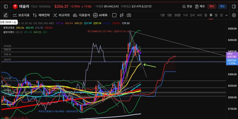Open 매매전략 trading strategy tool
The height and width of the screenshot is (119, 238).
pyautogui.click(x=41, y=15)
